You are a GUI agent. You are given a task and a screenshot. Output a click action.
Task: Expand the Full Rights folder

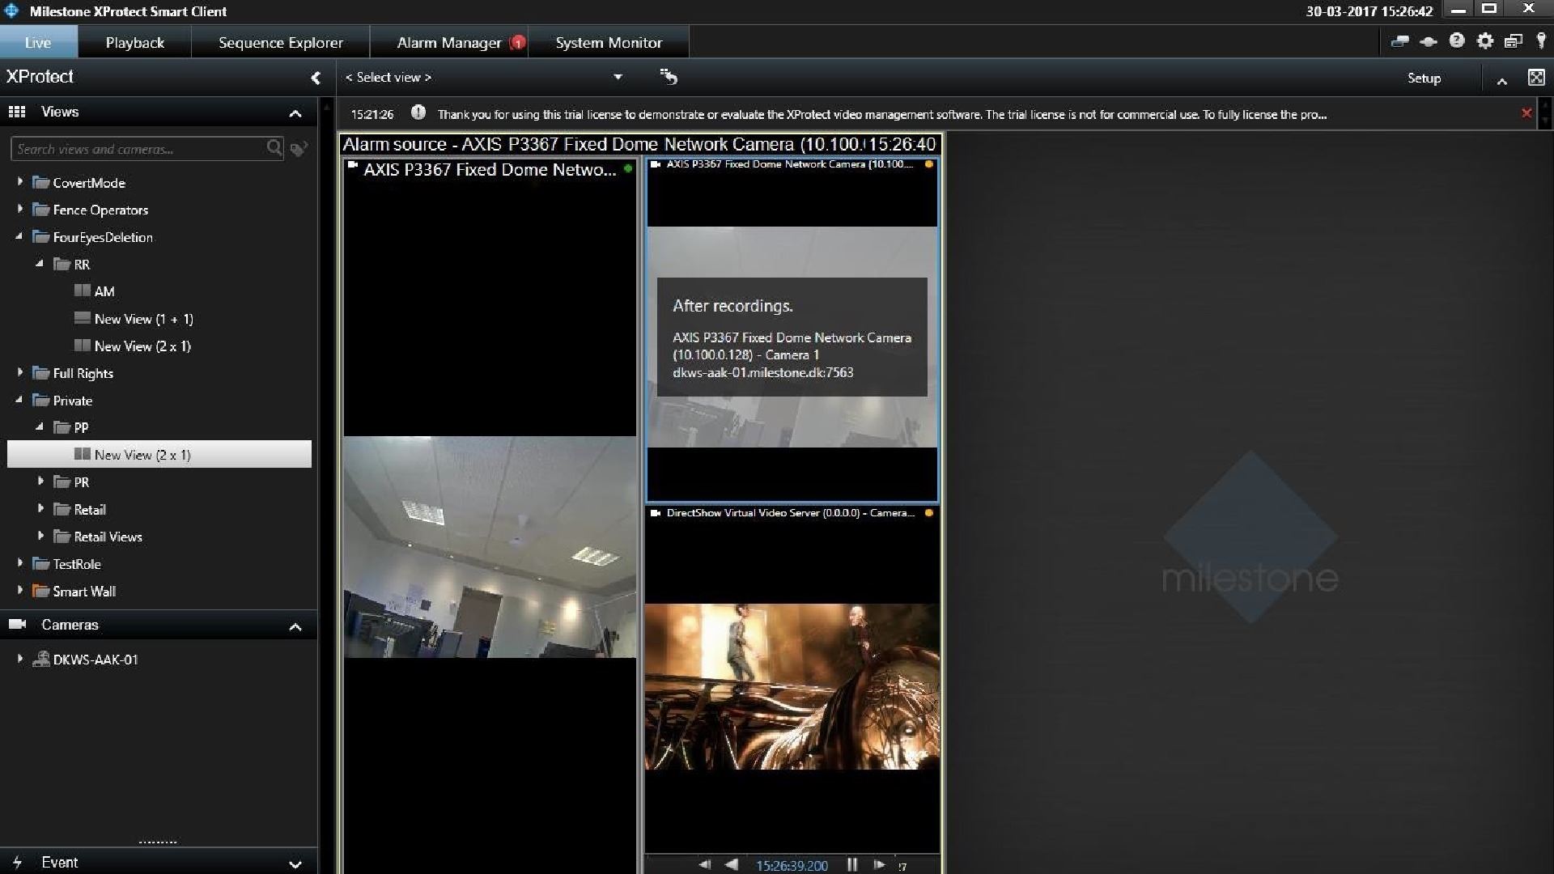(20, 373)
